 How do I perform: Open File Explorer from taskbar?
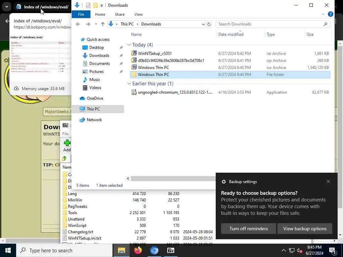(x=121, y=250)
